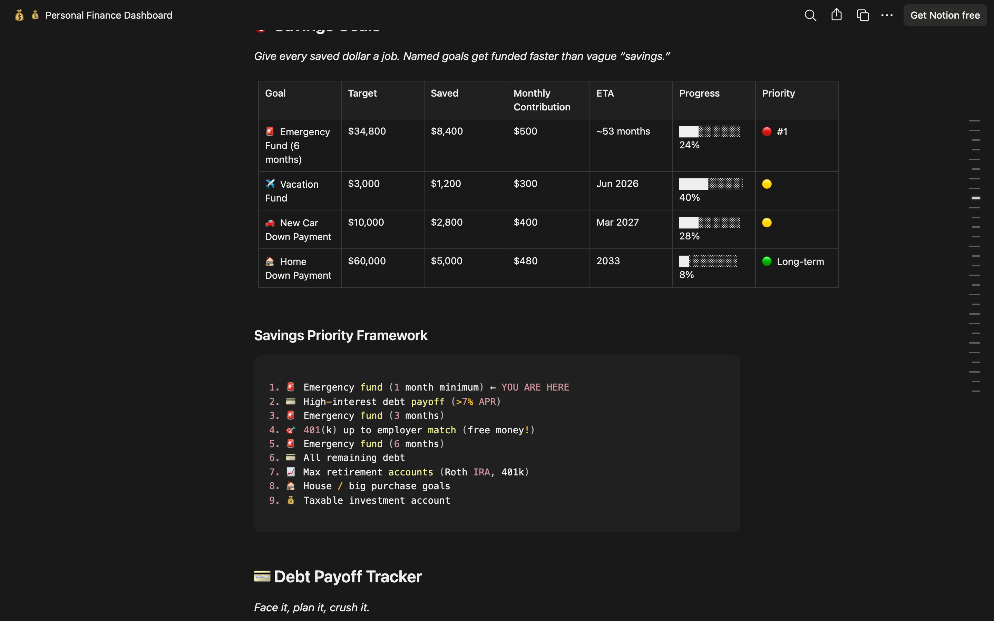Screen dimensions: 994x621
Task: Click the target emoji on the 401(k) line
Action: click(x=291, y=430)
